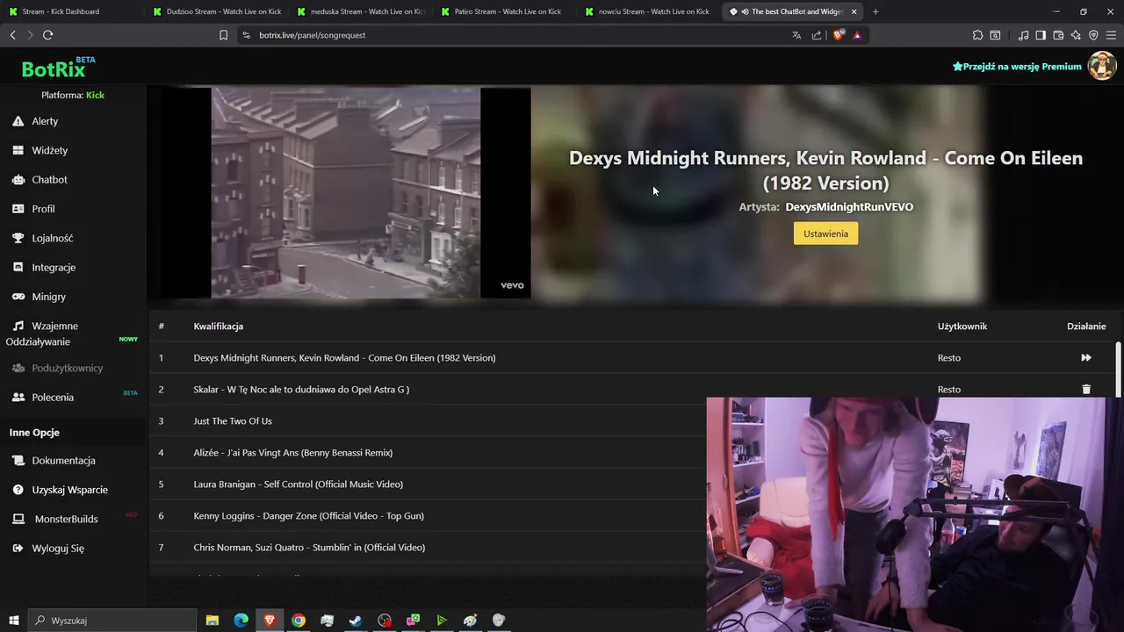Click the yellow Ustawienia button
Image resolution: width=1124 pixels, height=632 pixels.
pyautogui.click(x=825, y=233)
